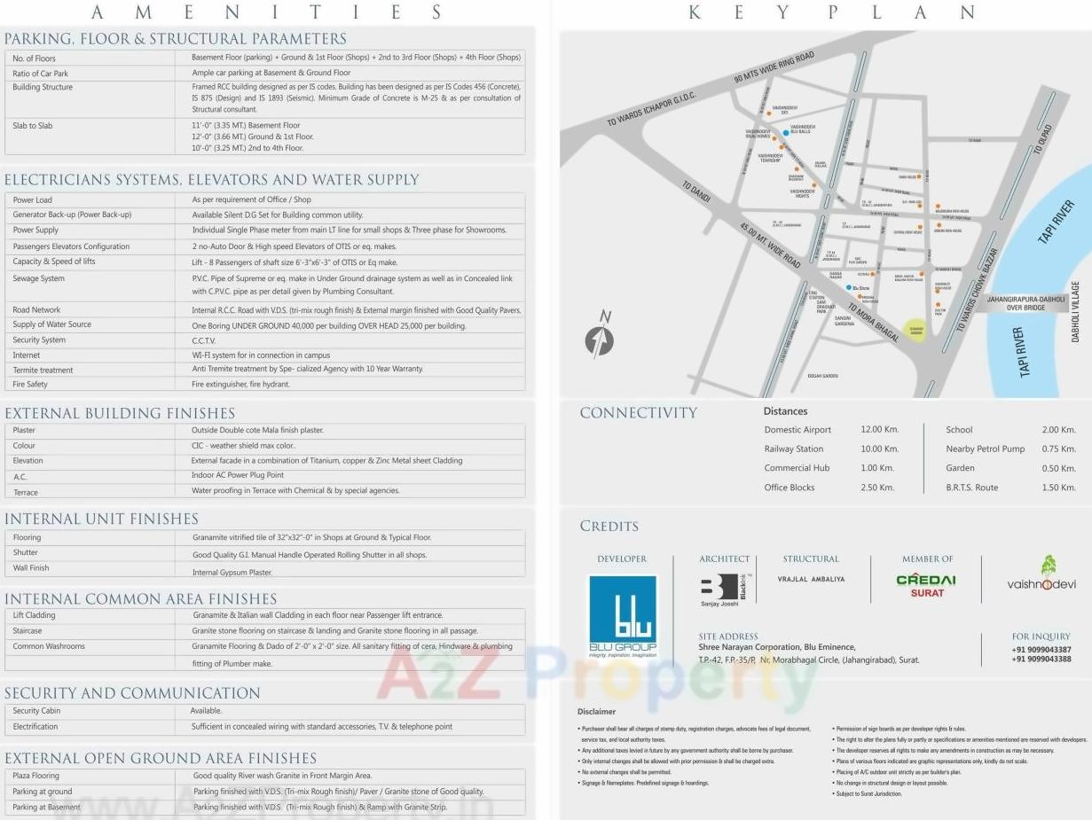Select the Vaishnodevi Blu Balls map marker
Viewport: 1092px width, 820px height.
tap(786, 133)
